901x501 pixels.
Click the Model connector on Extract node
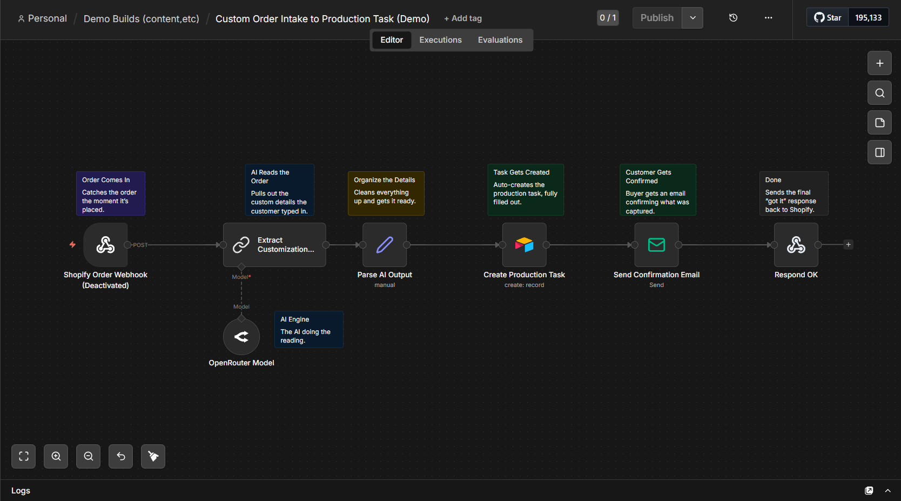click(241, 267)
